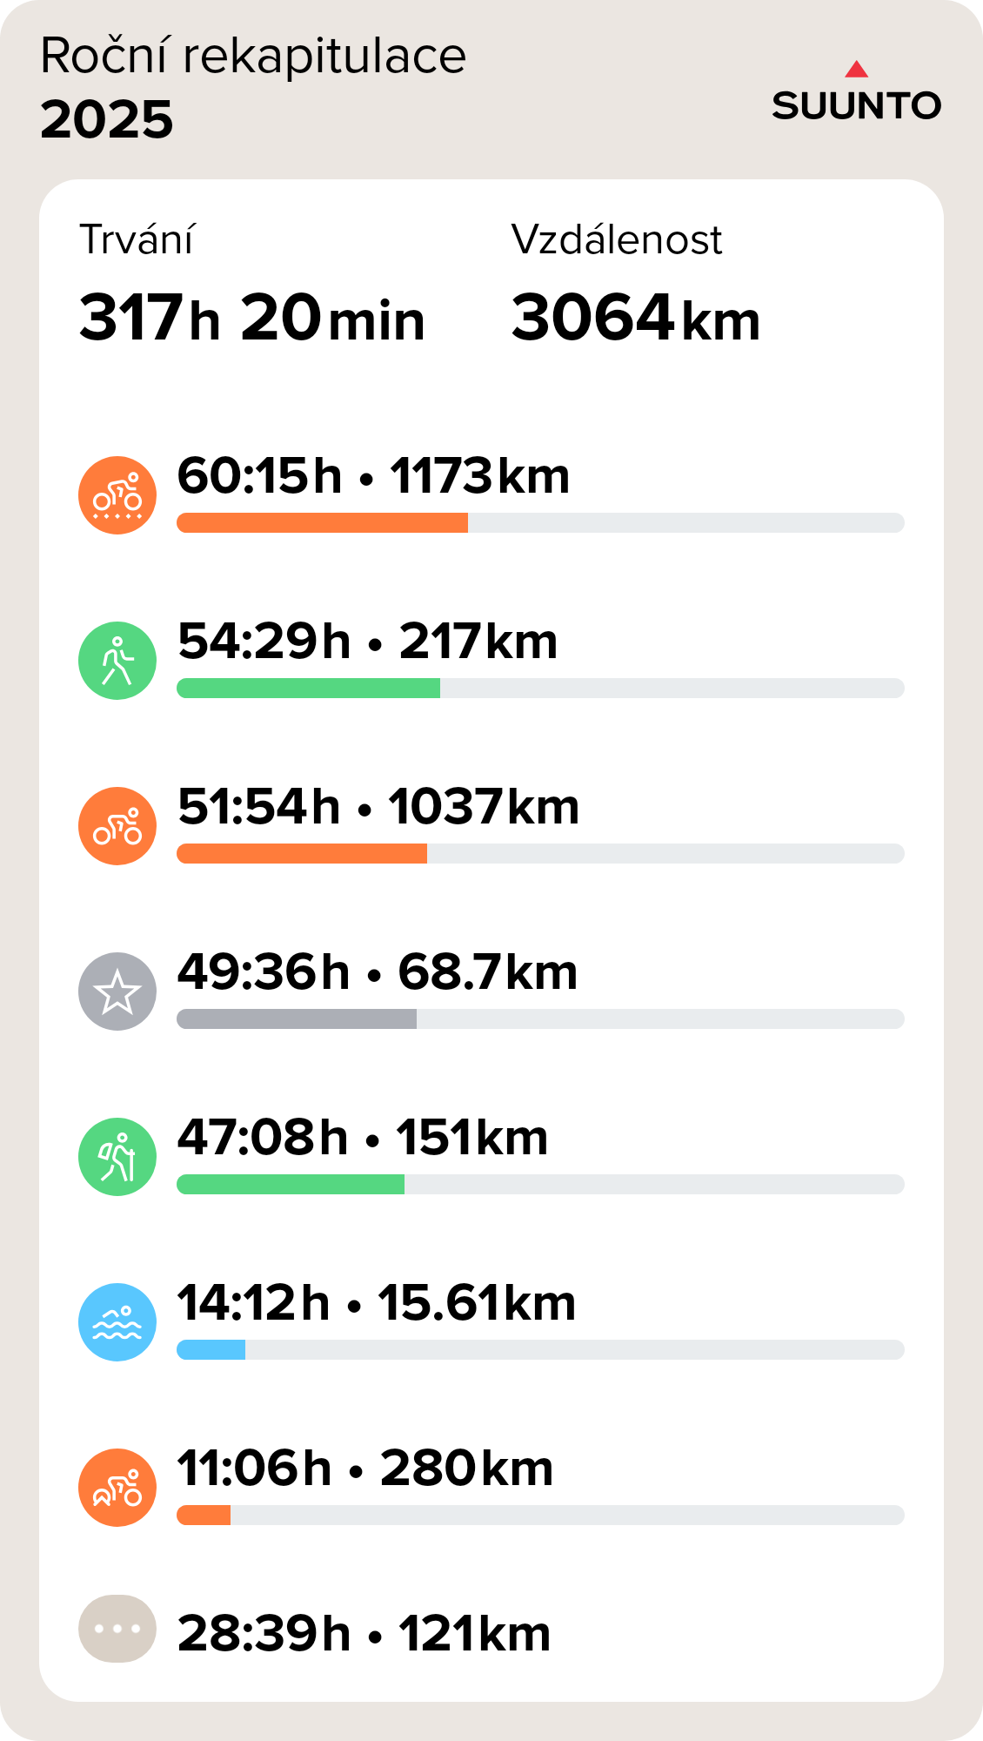
Task: Tap the total duration 317h 20min
Action: point(251,318)
